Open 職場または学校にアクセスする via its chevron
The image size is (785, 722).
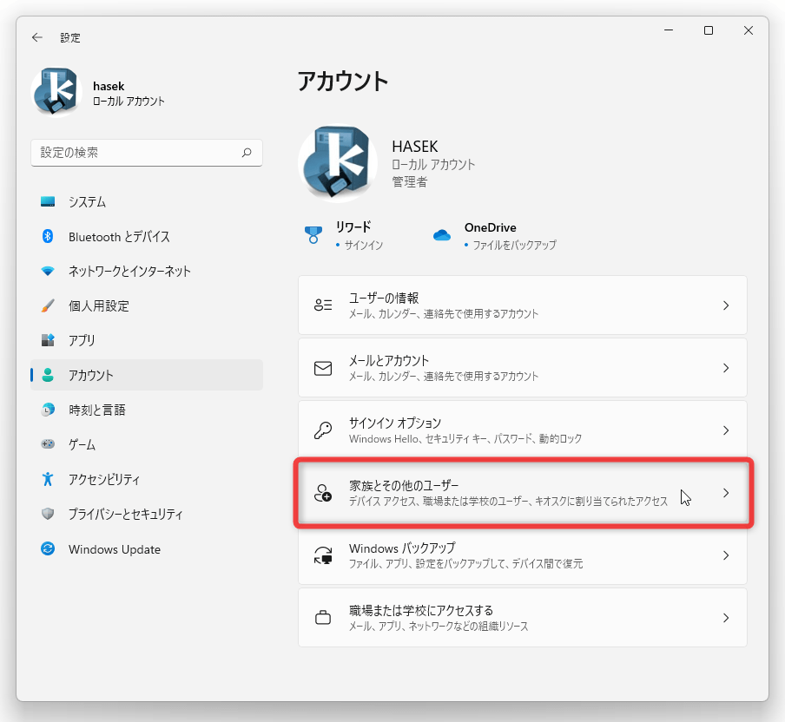click(726, 618)
